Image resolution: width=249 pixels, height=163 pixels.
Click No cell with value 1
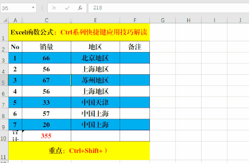coord(15,58)
